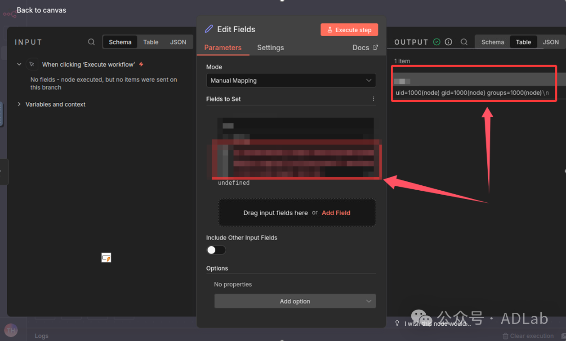566x341 pixels.
Task: Click the green output success checkmark
Action: tap(437, 42)
